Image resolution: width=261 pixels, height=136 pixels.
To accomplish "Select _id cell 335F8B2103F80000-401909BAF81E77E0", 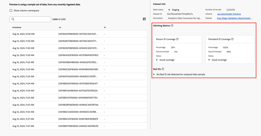I will pos(78,98).
